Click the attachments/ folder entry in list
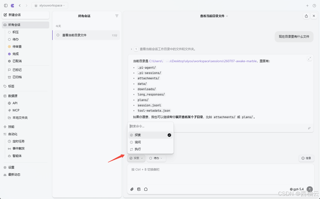Viewport: 320px width, 199px height. pos(148,78)
